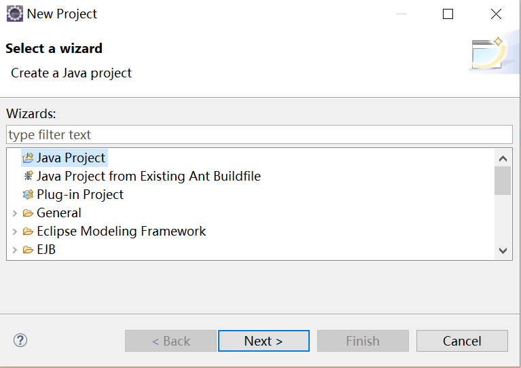This screenshot has height=368, width=521.
Task: Click the Ant Buildfile project icon
Action: pos(29,176)
